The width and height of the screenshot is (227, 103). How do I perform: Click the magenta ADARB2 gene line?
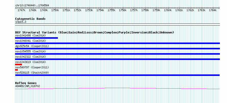117,88
